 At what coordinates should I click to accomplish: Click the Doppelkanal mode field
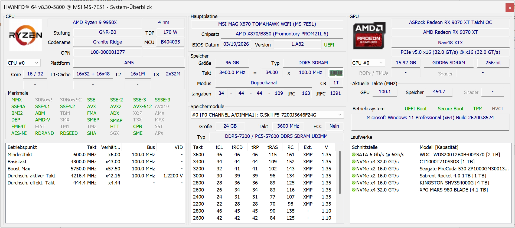263,83
